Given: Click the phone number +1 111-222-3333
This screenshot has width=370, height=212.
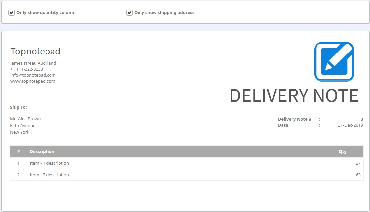Looking at the screenshot, I should coord(27,69).
